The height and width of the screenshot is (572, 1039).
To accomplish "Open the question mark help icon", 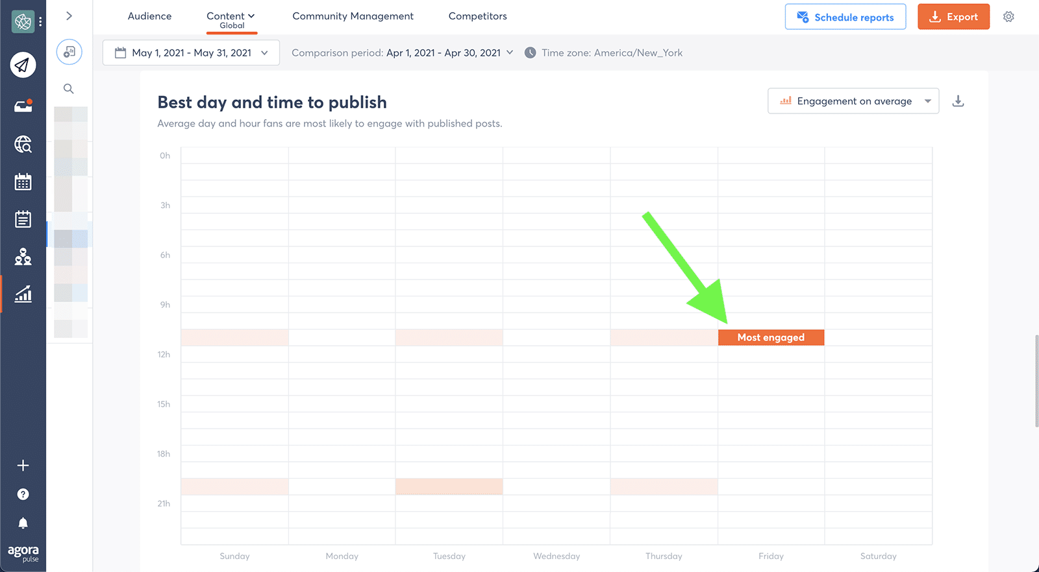I will [23, 494].
